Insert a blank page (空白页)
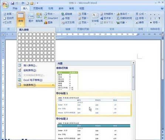165x140 pixels. point(8,18)
